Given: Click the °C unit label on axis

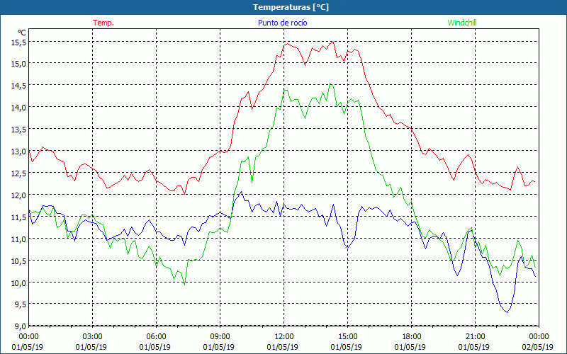Looking at the screenshot, I should tap(22, 33).
